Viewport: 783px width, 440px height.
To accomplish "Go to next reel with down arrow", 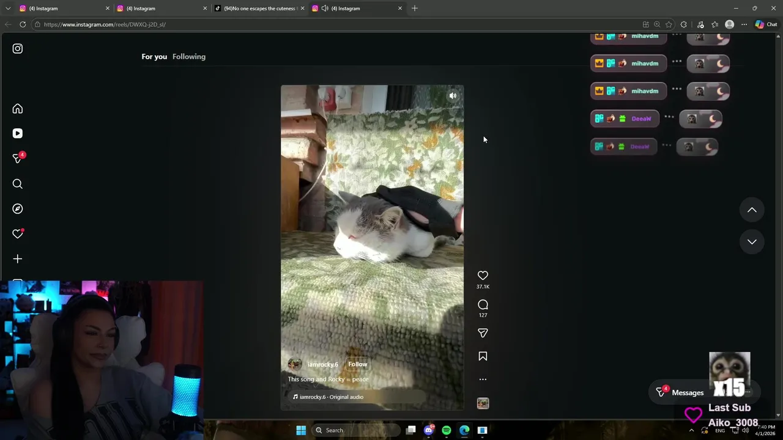I will [752, 241].
